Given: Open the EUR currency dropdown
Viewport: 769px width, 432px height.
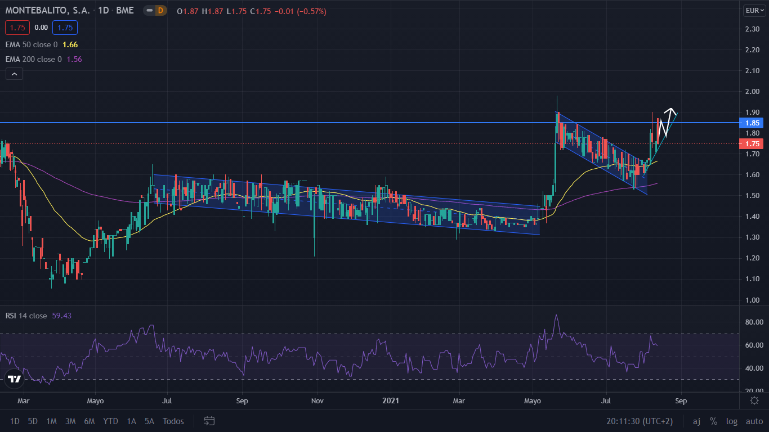Looking at the screenshot, I should [x=754, y=10].
